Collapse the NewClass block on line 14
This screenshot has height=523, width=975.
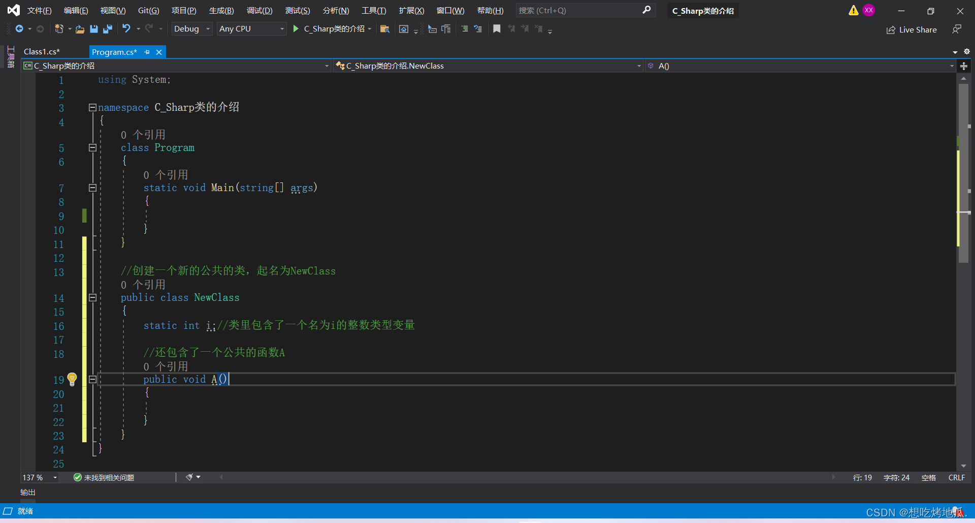[92, 297]
